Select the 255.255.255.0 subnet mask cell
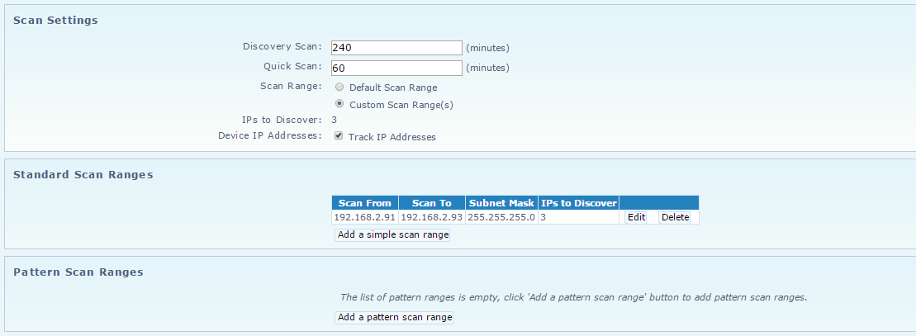 pyautogui.click(x=502, y=217)
